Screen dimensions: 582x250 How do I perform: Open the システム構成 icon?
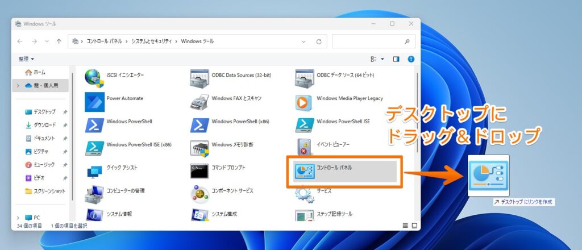pyautogui.click(x=199, y=215)
